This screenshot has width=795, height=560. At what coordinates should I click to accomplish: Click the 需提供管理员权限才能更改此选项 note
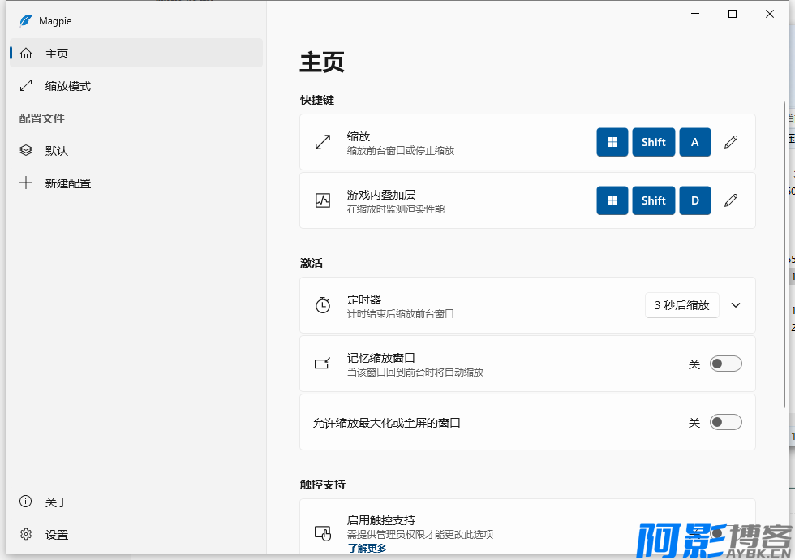pyautogui.click(x=420, y=534)
